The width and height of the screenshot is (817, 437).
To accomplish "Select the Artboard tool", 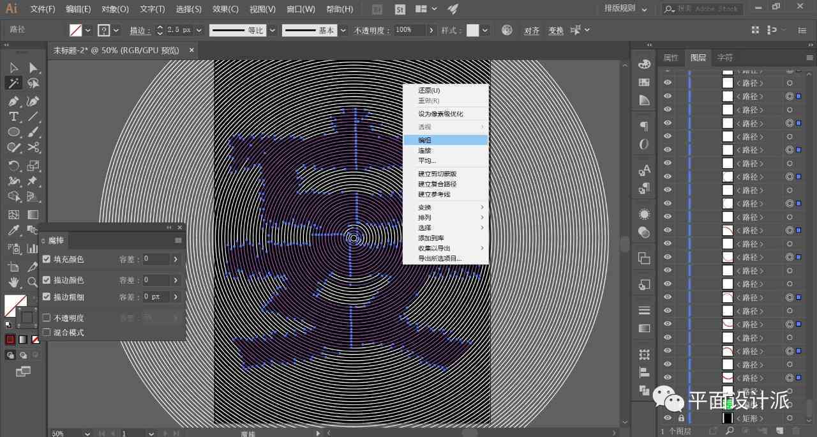I will pos(13,266).
